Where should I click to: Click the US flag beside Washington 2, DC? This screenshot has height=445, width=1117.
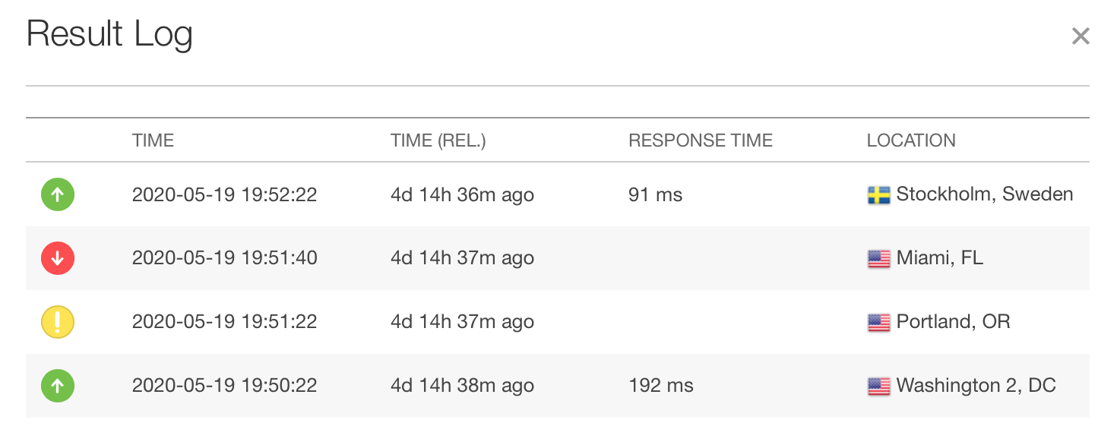(878, 387)
